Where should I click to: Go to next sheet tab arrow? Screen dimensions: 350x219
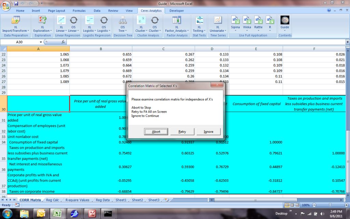11,200
